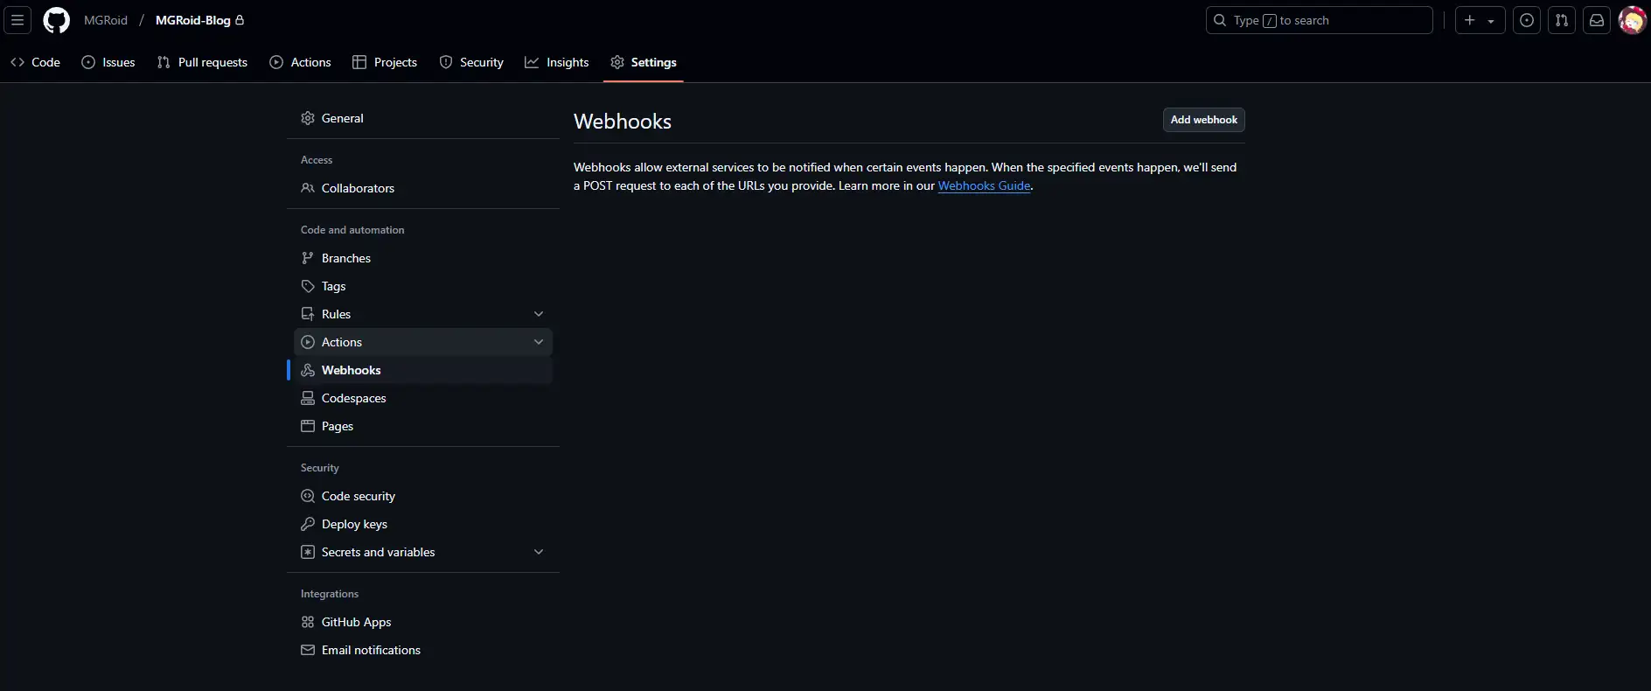Click the Email notifications envelope icon
The image size is (1651, 691).
click(308, 650)
